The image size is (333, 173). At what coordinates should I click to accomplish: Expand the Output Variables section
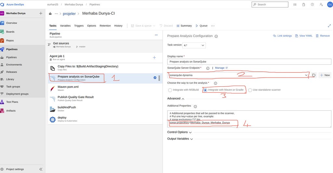(180, 139)
